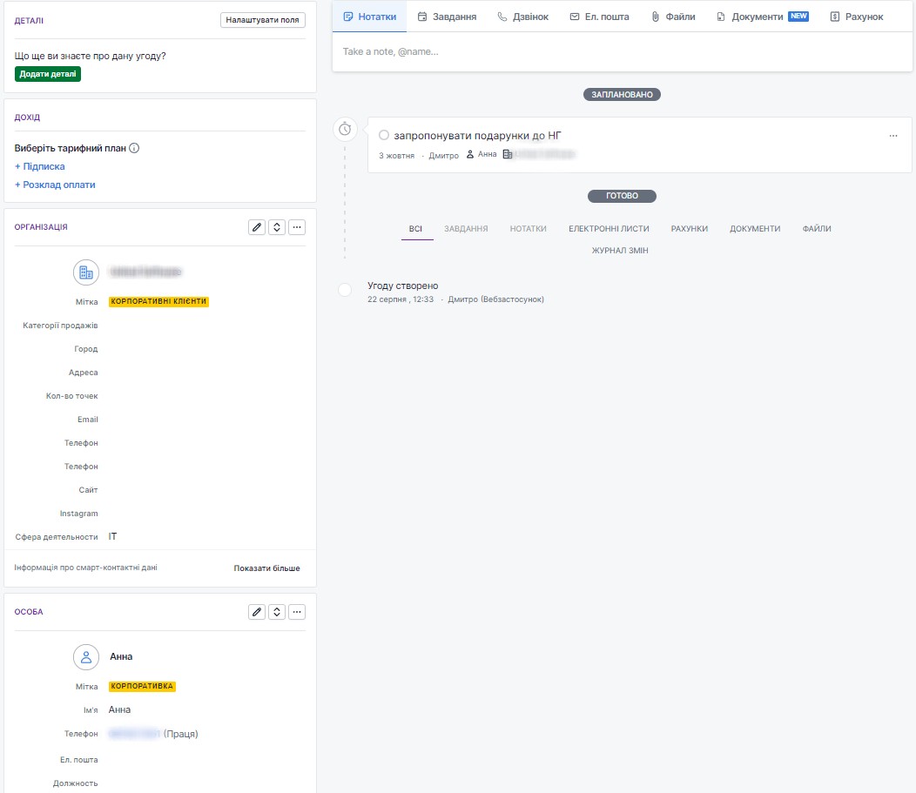Click the Сайт field row
Viewport: 916px width, 793px height.
[160, 490]
